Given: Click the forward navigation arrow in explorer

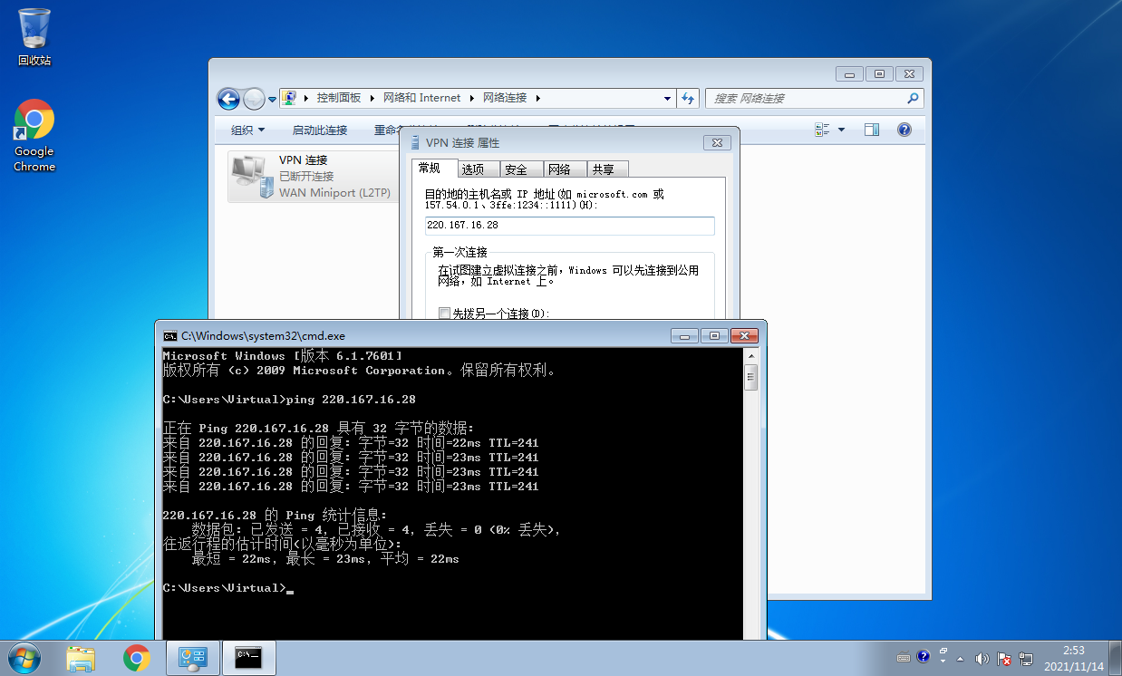Looking at the screenshot, I should [x=254, y=98].
